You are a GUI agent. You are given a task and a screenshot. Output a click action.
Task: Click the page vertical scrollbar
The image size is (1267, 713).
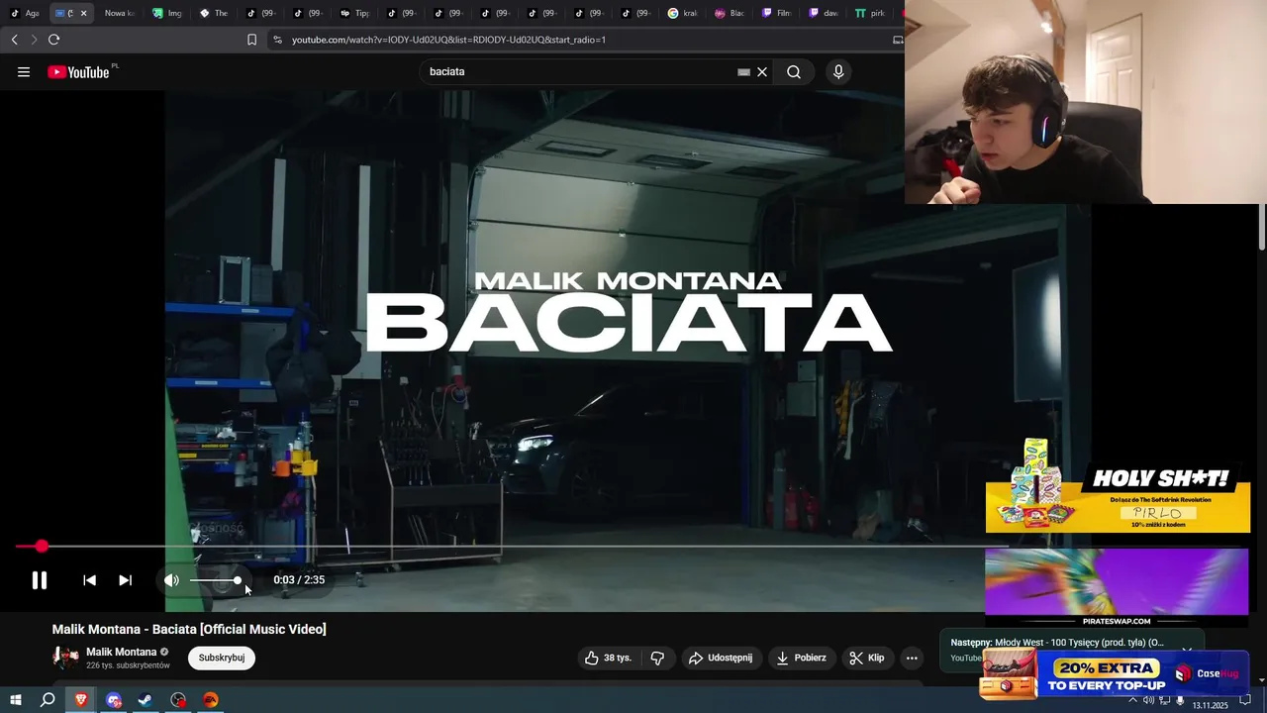pyautogui.click(x=1262, y=228)
